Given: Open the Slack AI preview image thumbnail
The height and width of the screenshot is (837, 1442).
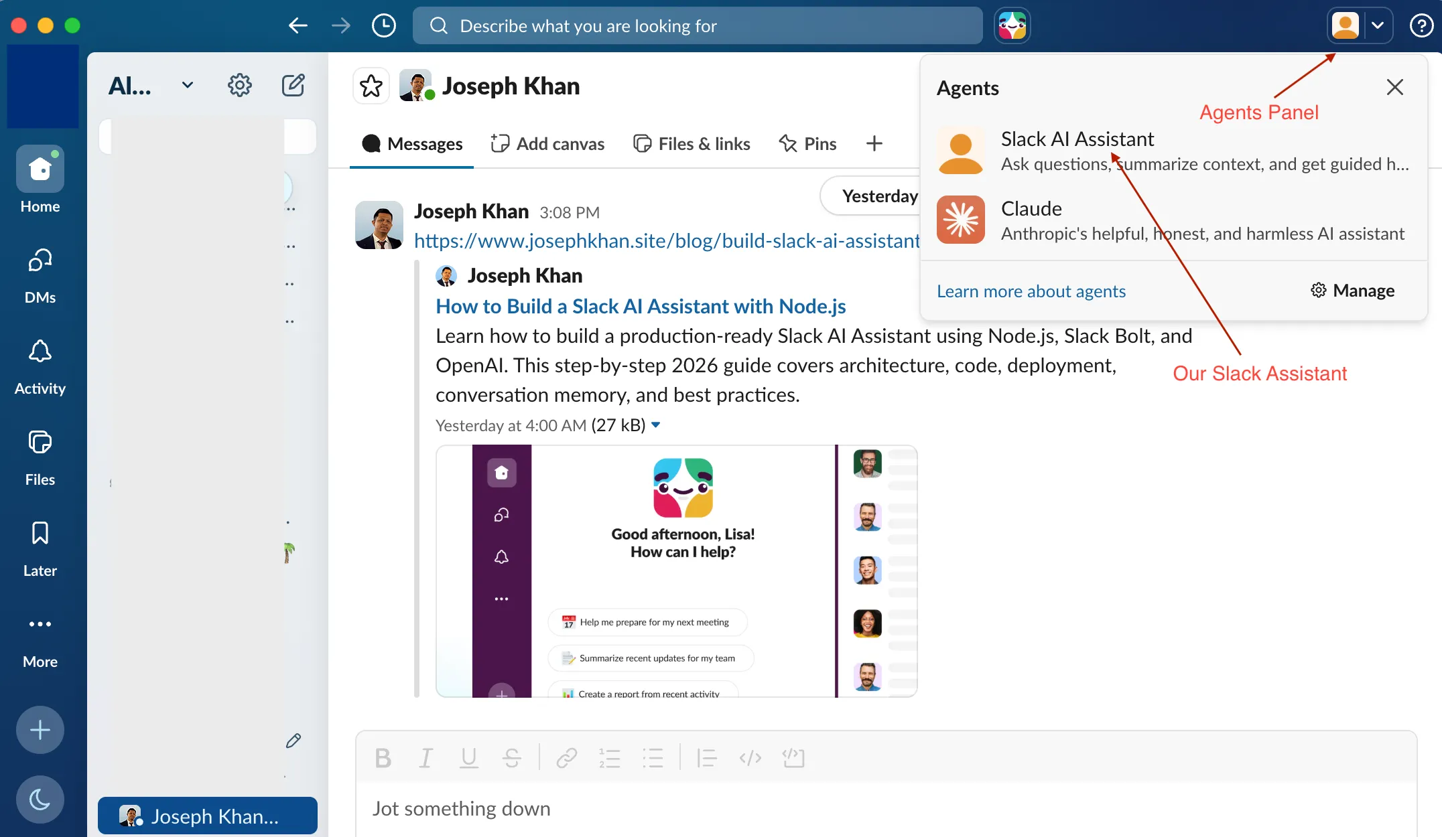Looking at the screenshot, I should coord(676,571).
